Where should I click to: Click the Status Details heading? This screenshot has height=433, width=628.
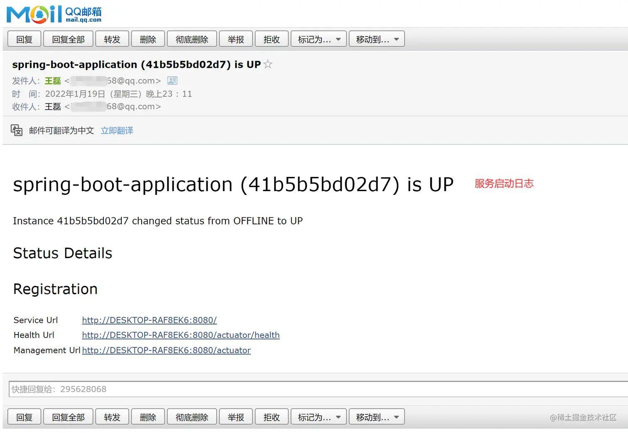(63, 253)
